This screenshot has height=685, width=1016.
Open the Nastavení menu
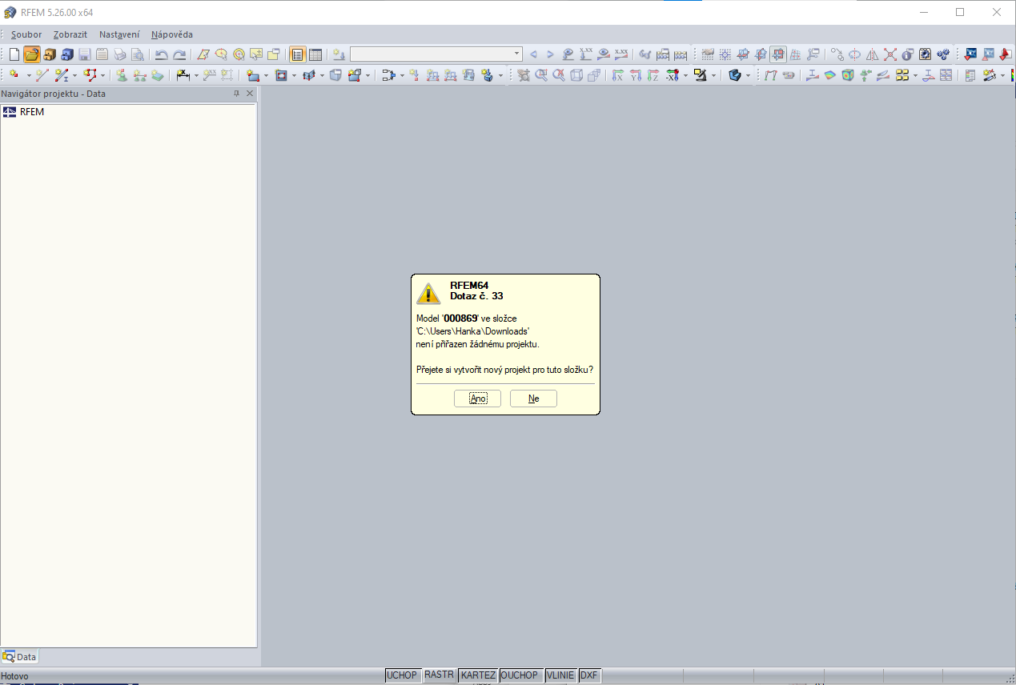point(119,34)
